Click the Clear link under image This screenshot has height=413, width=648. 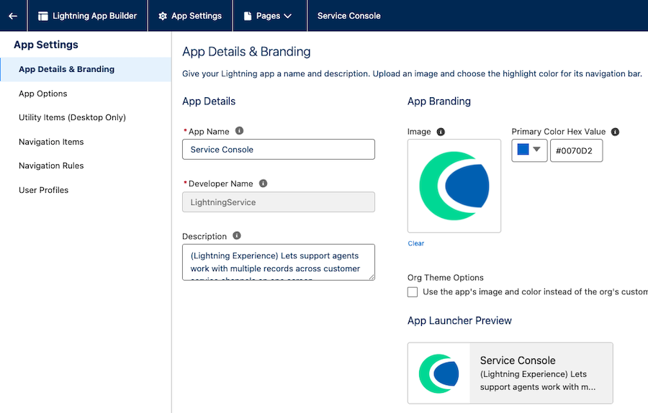click(416, 243)
